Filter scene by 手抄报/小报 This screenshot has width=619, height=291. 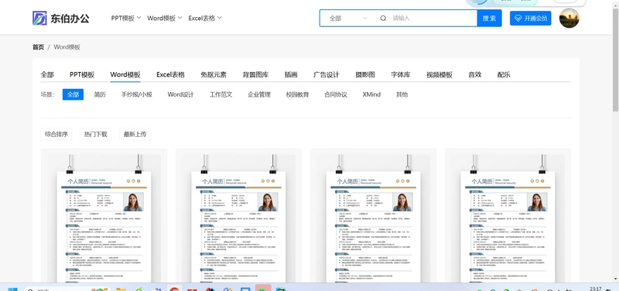(x=137, y=94)
